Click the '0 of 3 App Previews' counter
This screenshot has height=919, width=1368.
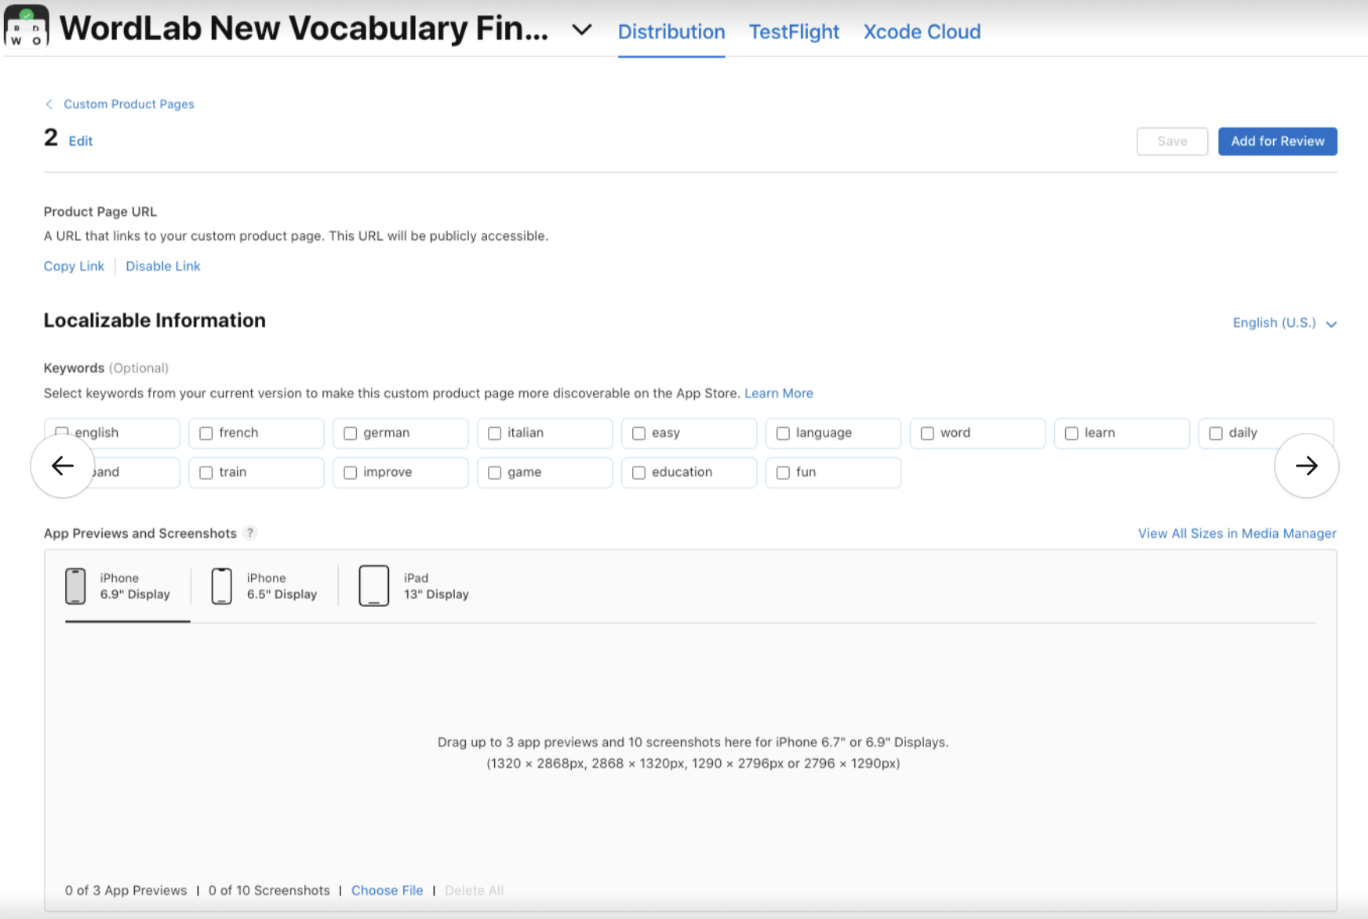coord(126,891)
